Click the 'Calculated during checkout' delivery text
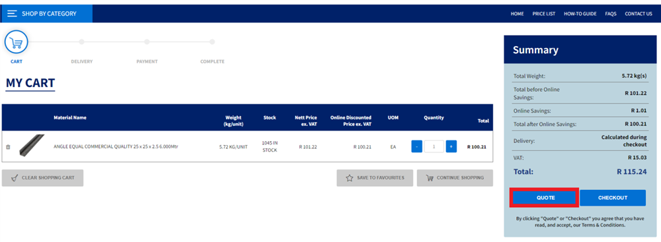The height and width of the screenshot is (242, 661). tap(625, 141)
